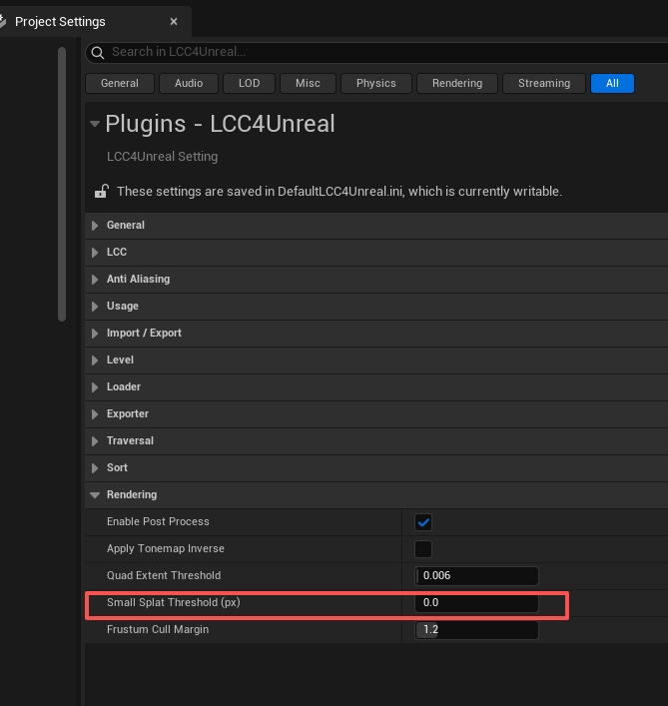This screenshot has width=668, height=706.
Task: Click the Frustum Cull Margin slider field
Action: click(x=476, y=630)
